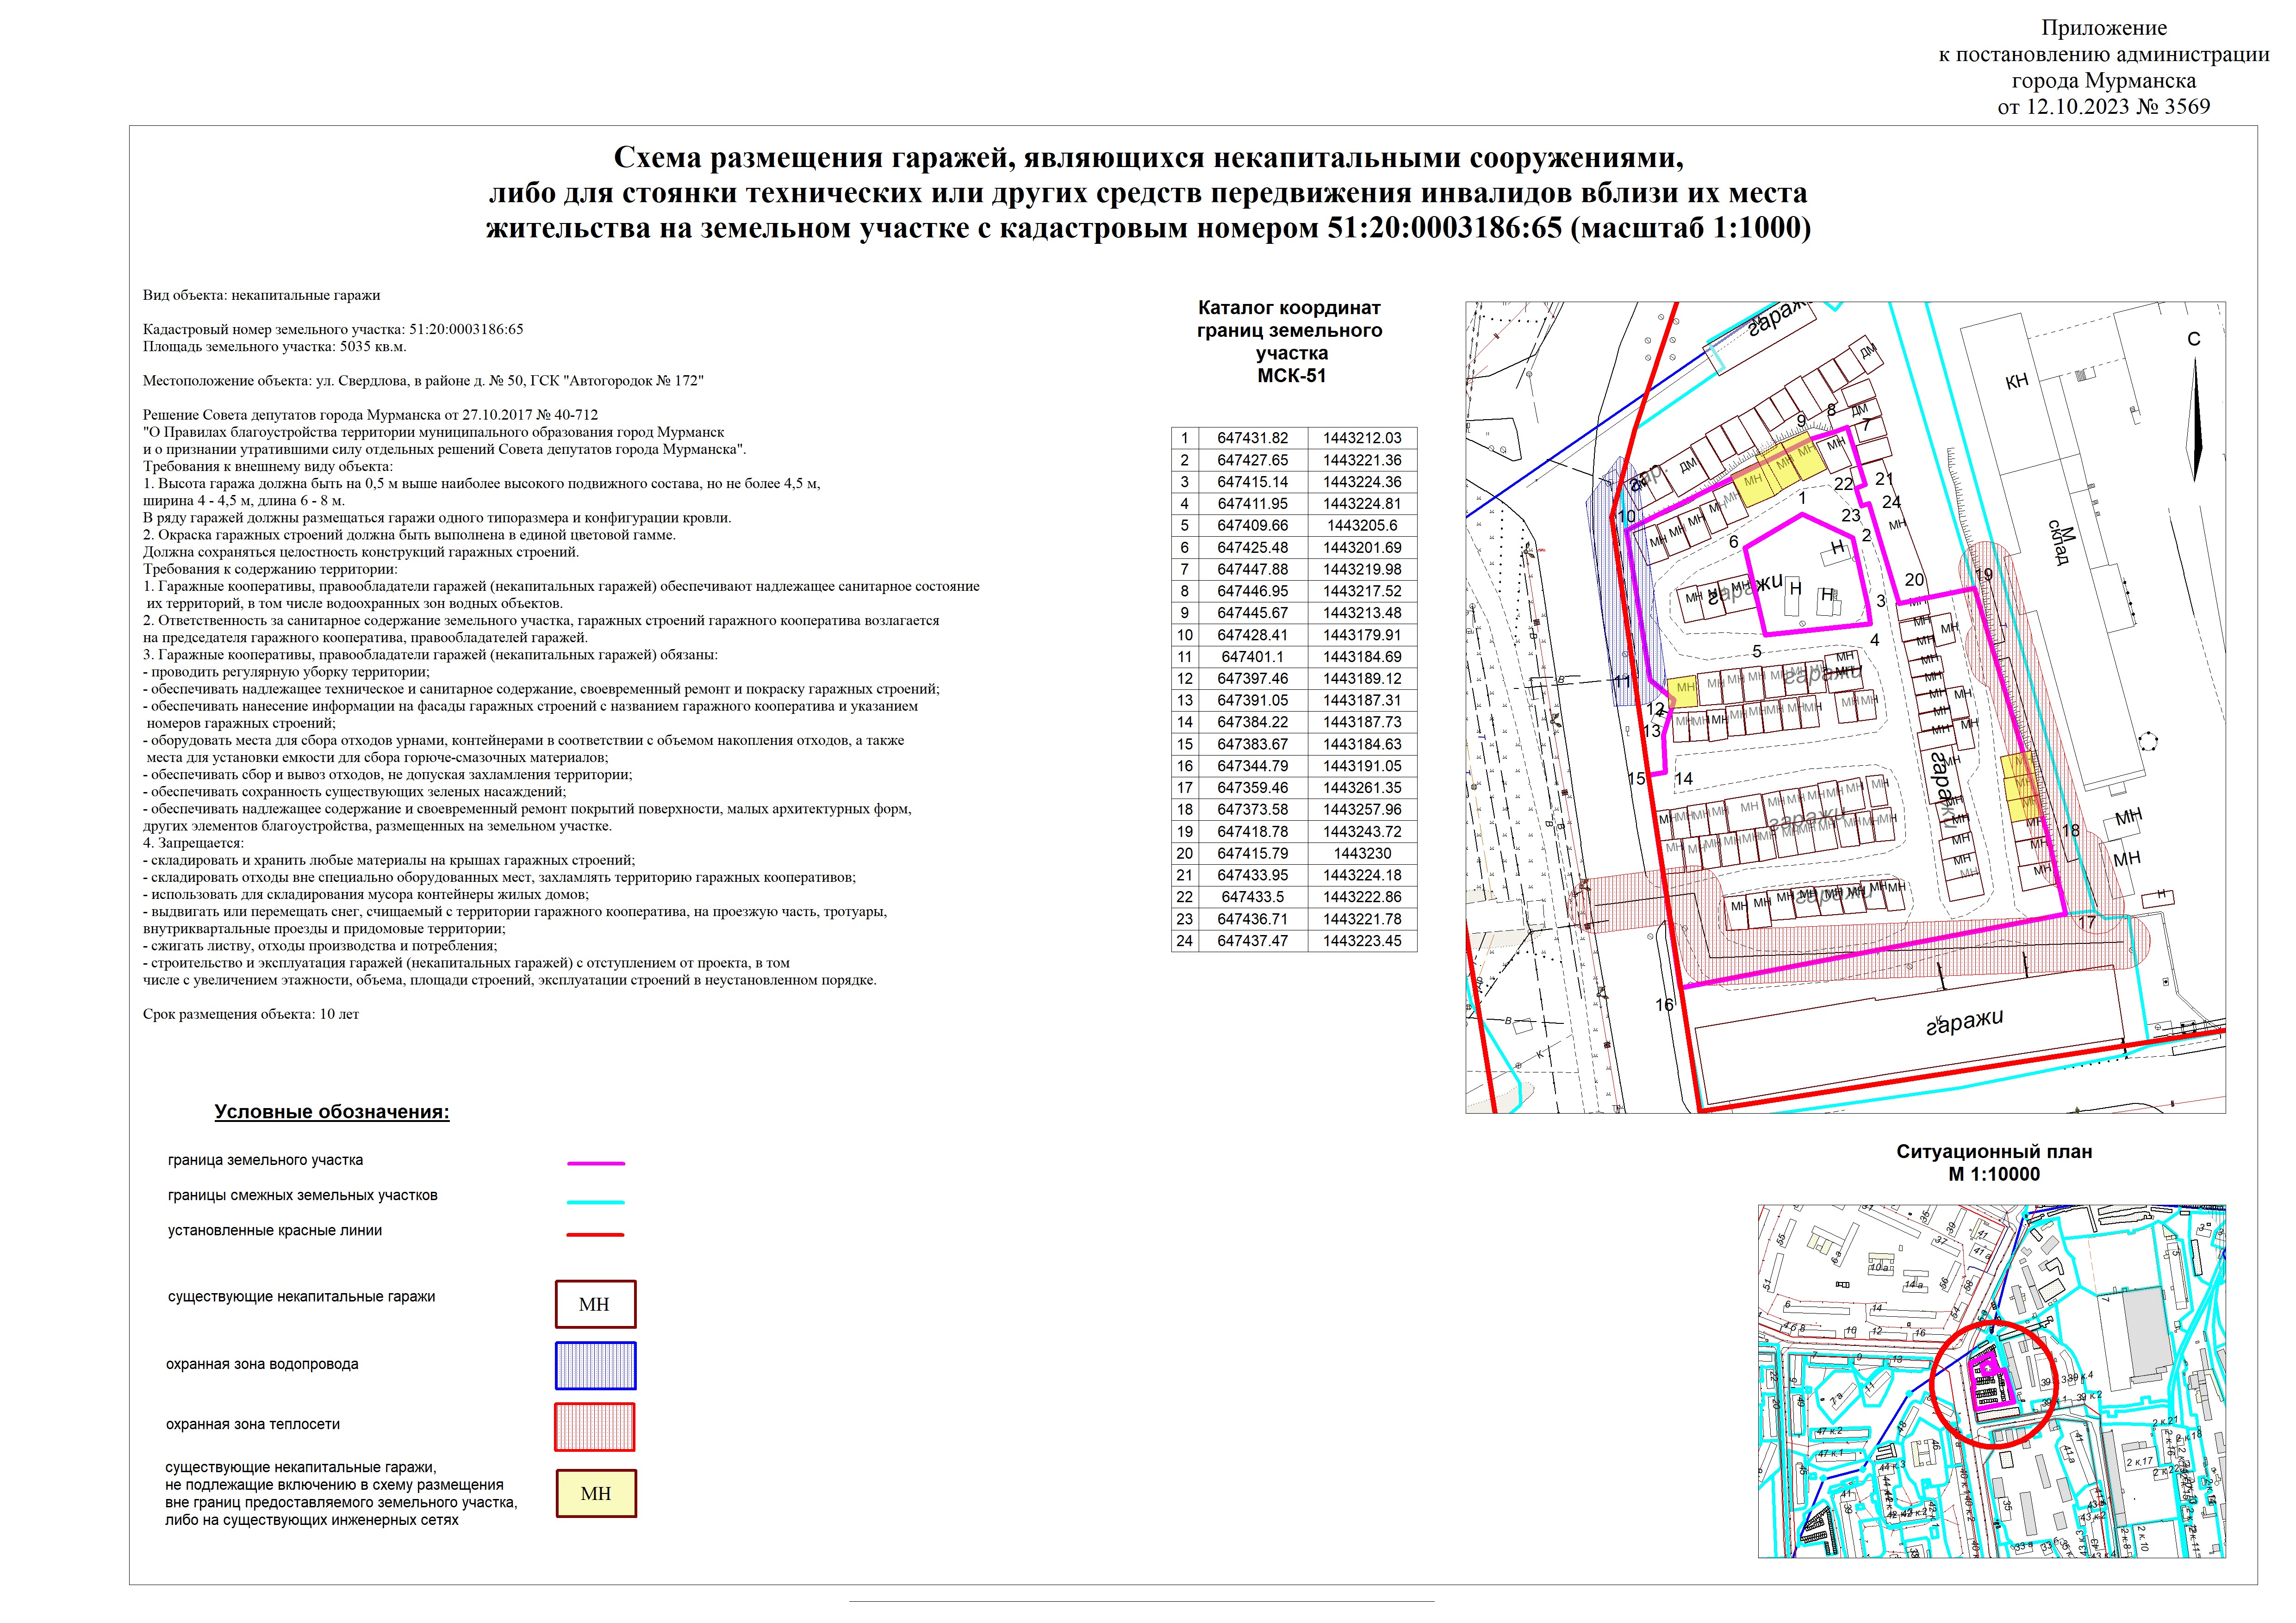The height and width of the screenshot is (1623, 2296).
Task: Click the 'Срок размещения объекта: 10 лет' line
Action: pyautogui.click(x=251, y=1013)
